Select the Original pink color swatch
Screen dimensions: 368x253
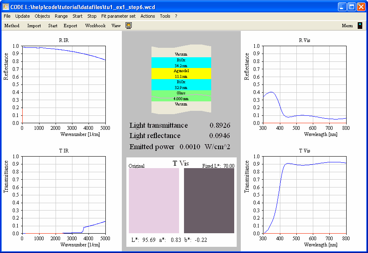pyautogui.click(x=154, y=201)
